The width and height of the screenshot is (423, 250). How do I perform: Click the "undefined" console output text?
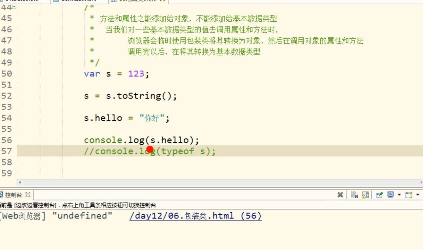82,216
